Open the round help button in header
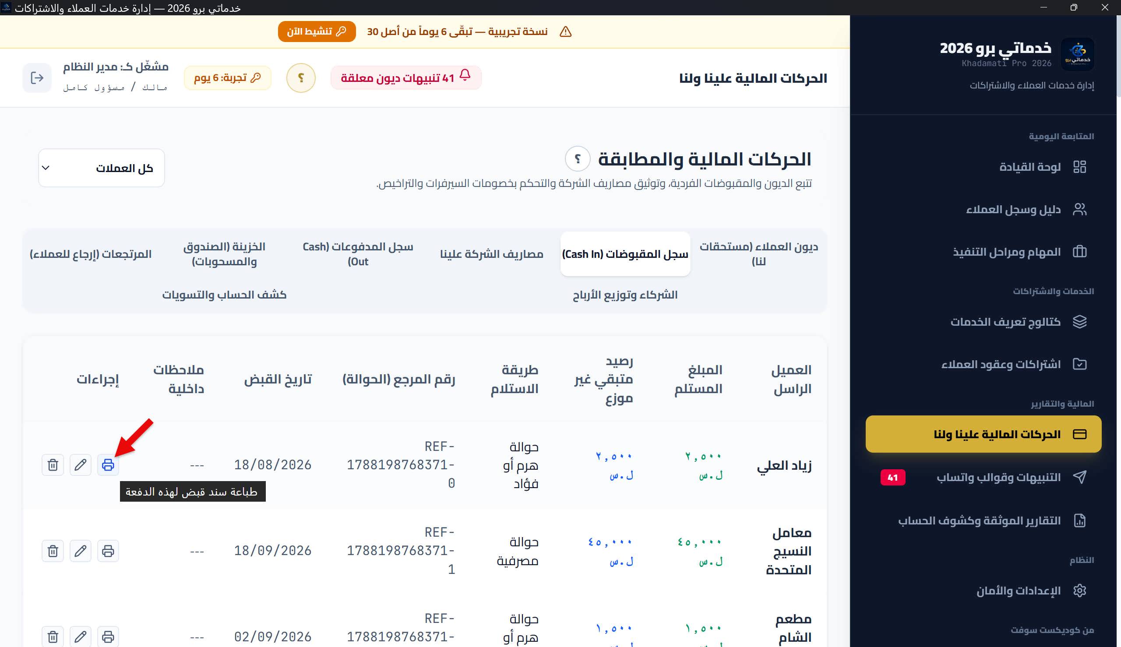 click(301, 78)
